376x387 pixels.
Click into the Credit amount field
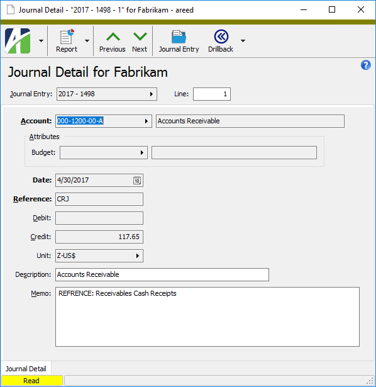click(99, 237)
